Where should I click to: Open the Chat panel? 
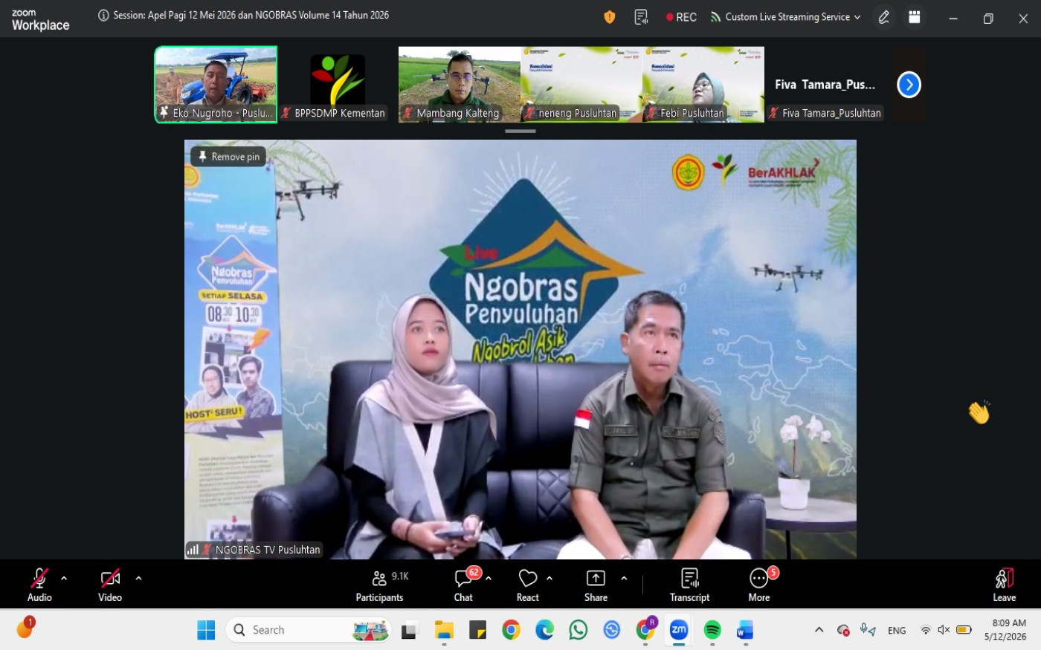click(463, 585)
